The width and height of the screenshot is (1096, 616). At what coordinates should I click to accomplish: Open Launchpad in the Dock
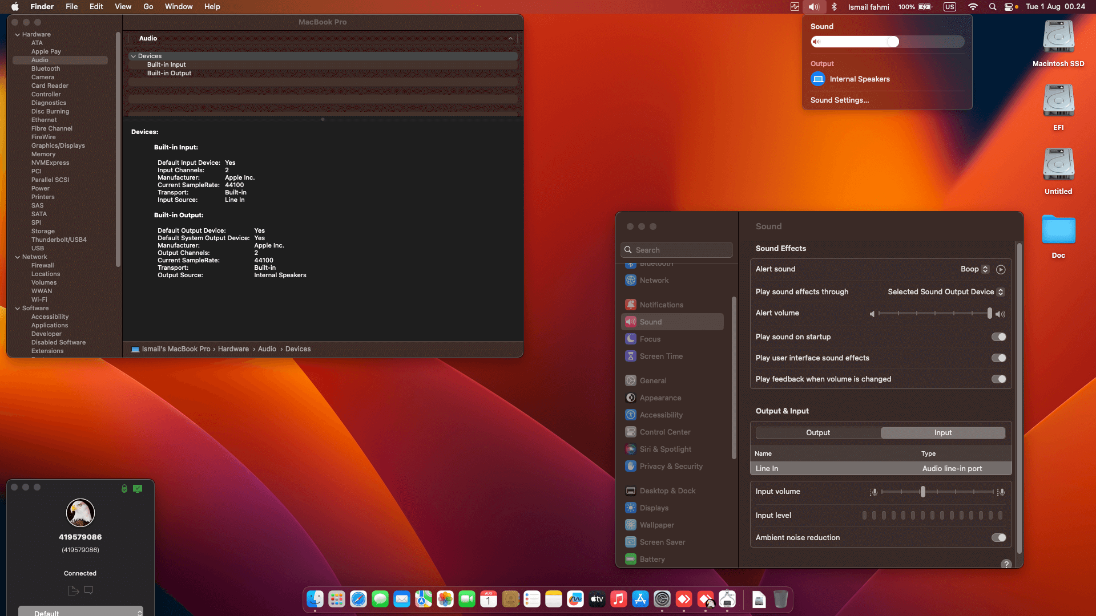pyautogui.click(x=337, y=599)
